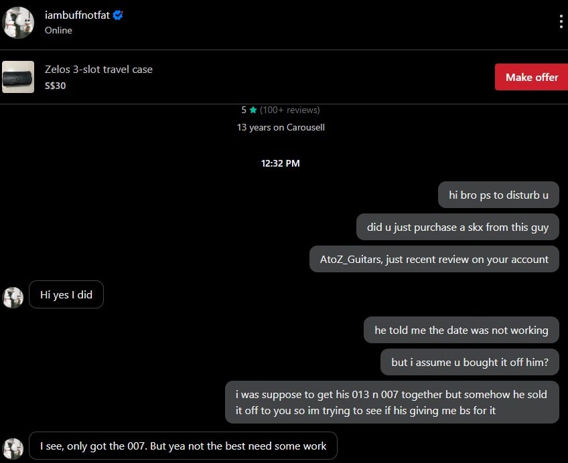Viewport: 568px width, 463px height.
Task: Select the AtoZ_Guitars review message bubble
Action: 434,259
